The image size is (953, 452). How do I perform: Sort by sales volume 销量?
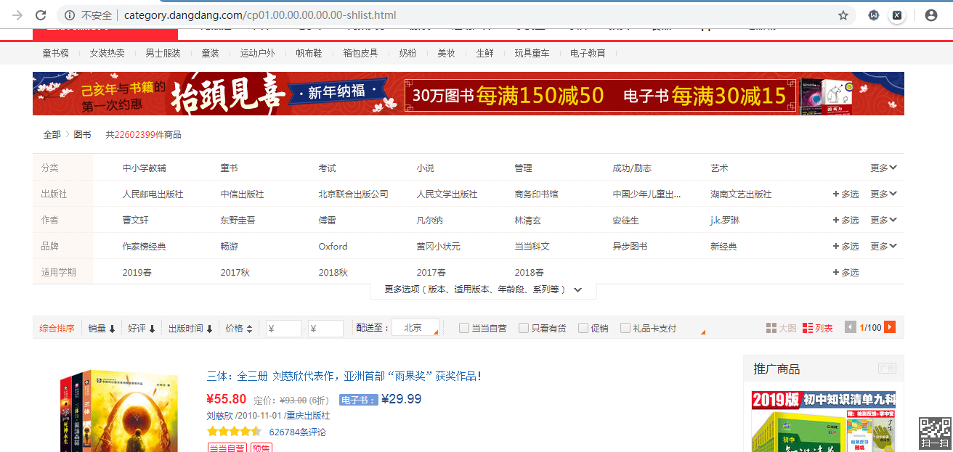tap(102, 329)
